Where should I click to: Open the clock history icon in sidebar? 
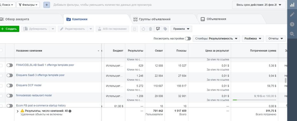(292, 24)
